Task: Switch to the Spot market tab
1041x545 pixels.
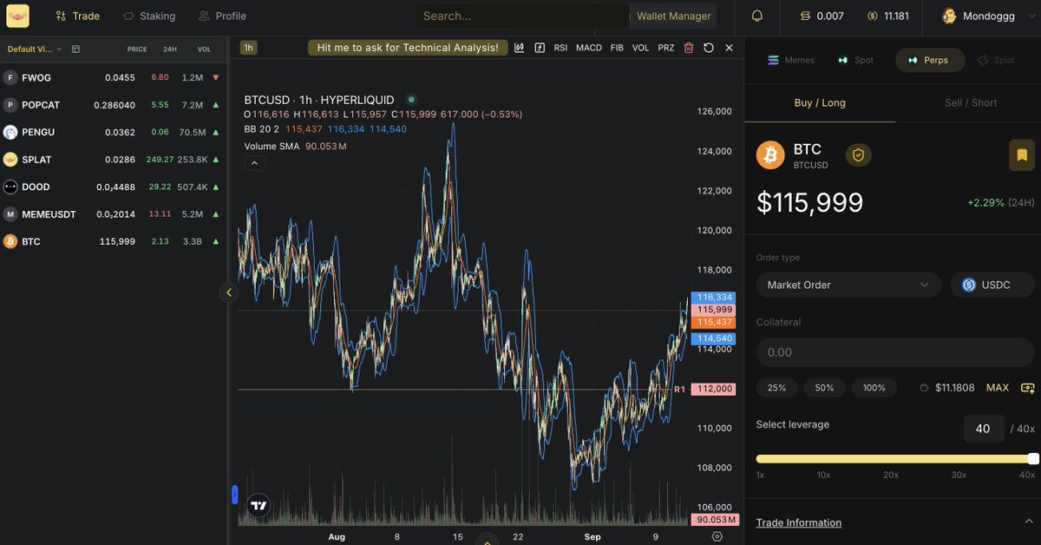Action: click(x=855, y=60)
